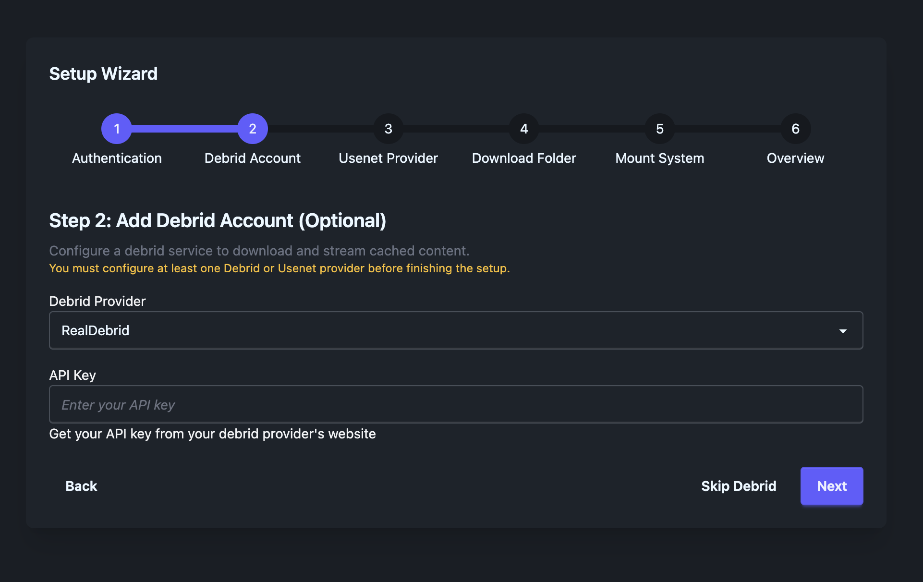Select the Overview step label
The image size is (923, 582).
(x=795, y=158)
